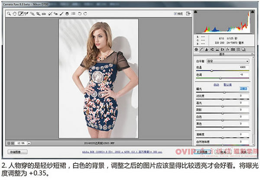The height and width of the screenshot is (180, 260).
Task: Click the tint value field
Action: point(244,74)
